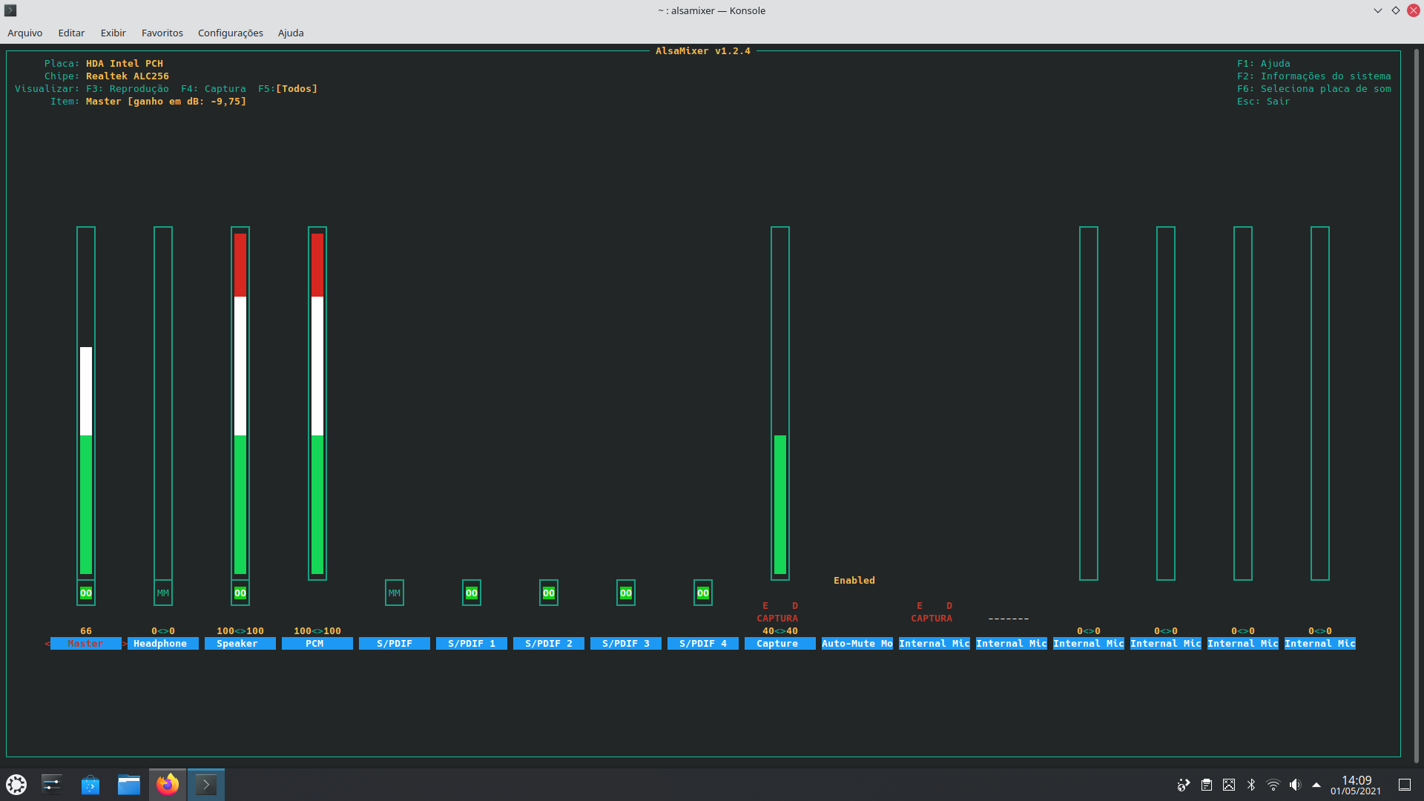The width and height of the screenshot is (1424, 801).
Task: Select the S/PDIF 2 channel label
Action: point(549,643)
